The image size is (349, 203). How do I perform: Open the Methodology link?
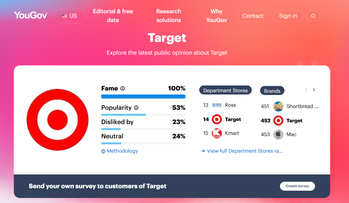pos(122,151)
